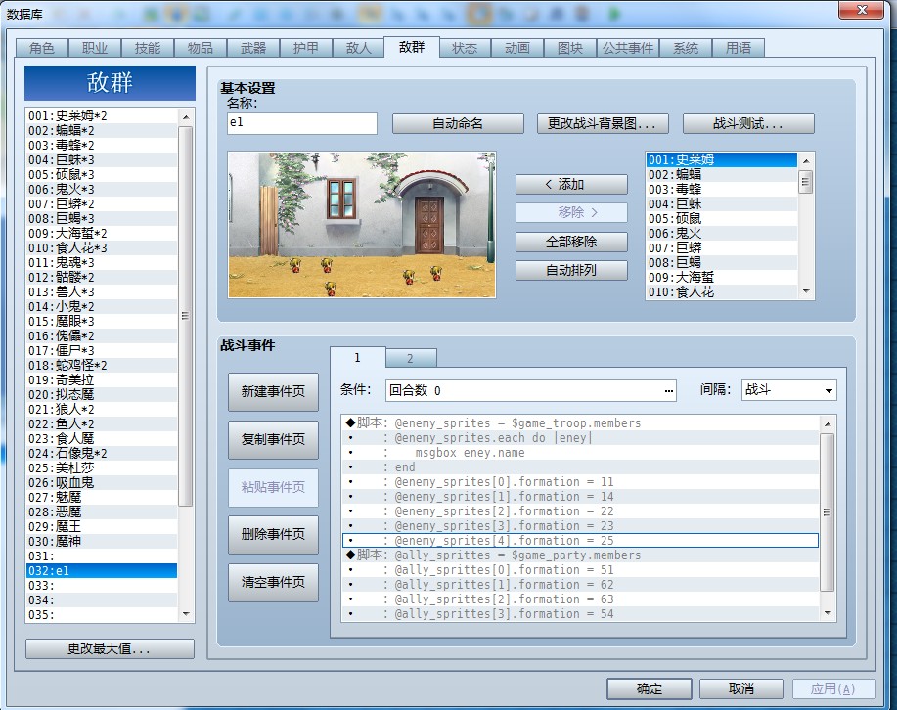Open the 职业 tab

(x=94, y=48)
